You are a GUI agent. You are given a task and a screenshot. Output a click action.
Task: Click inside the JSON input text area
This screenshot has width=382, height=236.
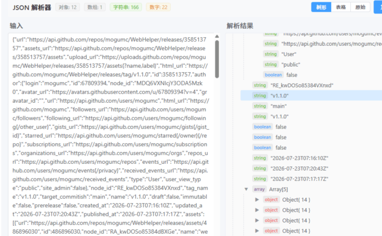click(111, 135)
